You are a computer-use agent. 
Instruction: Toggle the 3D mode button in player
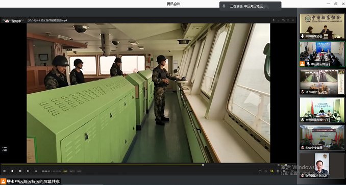click(x=266, y=171)
